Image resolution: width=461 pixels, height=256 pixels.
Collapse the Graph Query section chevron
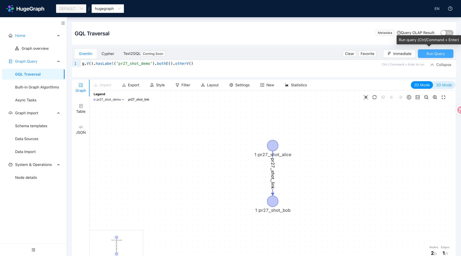click(58, 61)
